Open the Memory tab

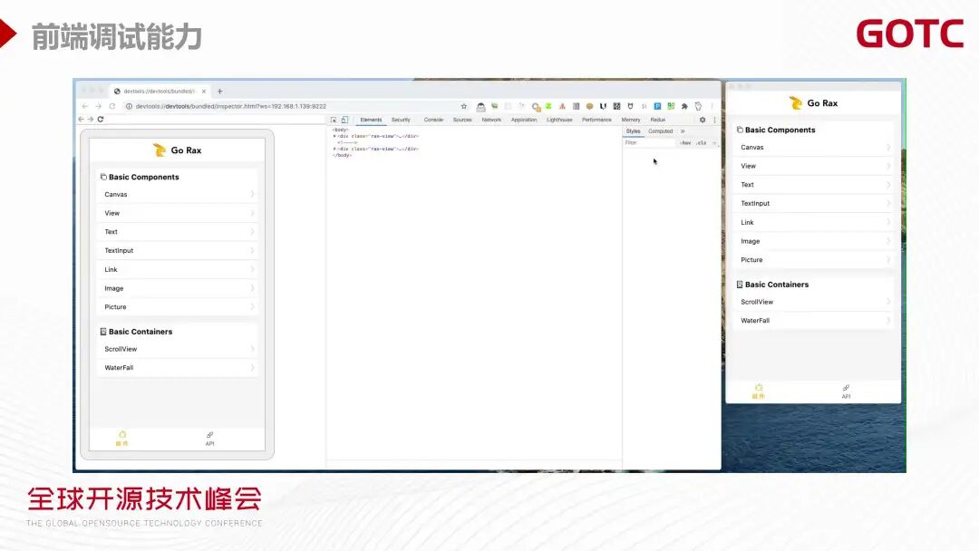pyautogui.click(x=631, y=120)
